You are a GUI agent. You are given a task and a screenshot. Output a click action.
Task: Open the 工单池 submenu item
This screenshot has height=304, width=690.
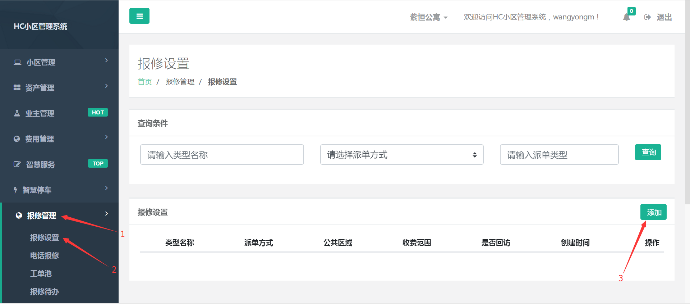point(41,273)
